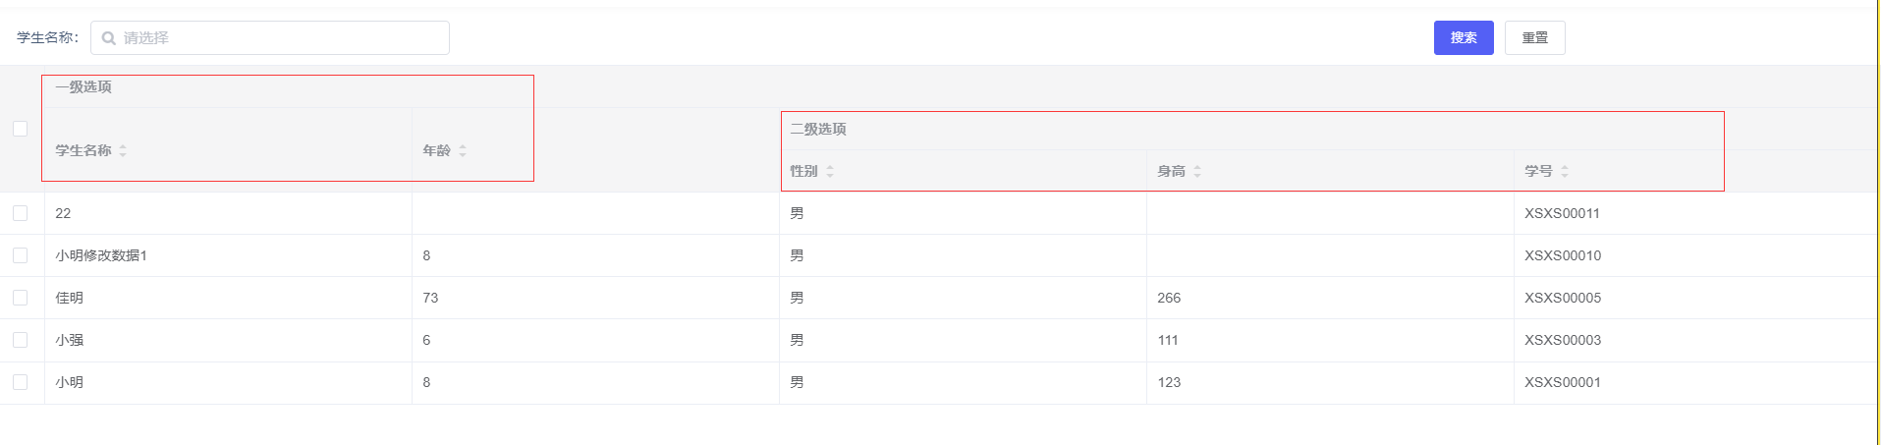
Task: Sort by the 学生名称 column header
Action: (83, 151)
